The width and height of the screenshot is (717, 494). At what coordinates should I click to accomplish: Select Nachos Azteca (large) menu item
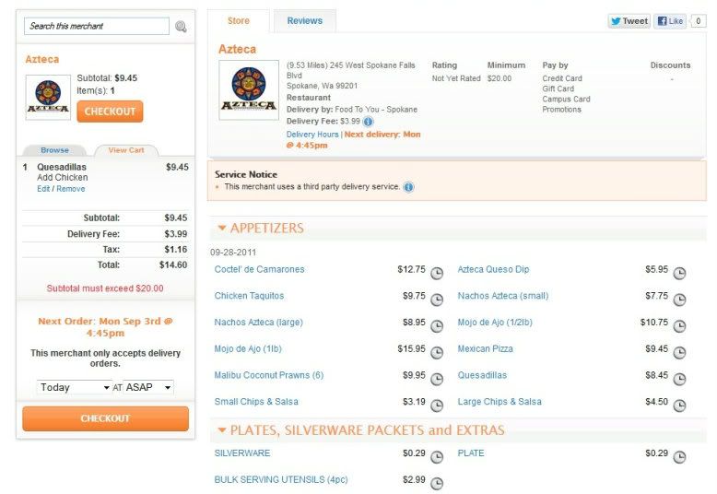258,323
